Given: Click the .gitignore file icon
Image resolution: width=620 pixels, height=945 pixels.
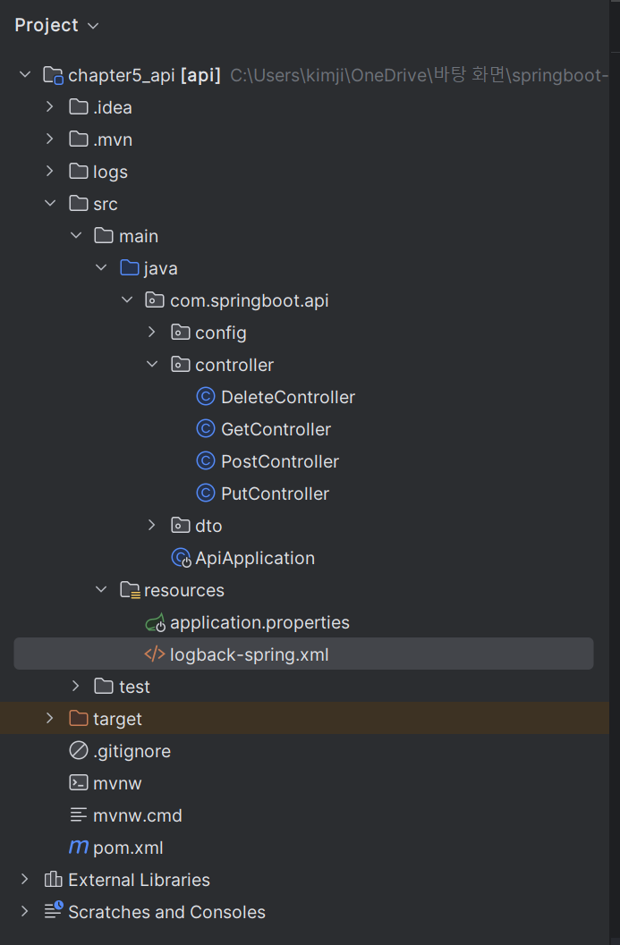Looking at the screenshot, I should [x=79, y=751].
